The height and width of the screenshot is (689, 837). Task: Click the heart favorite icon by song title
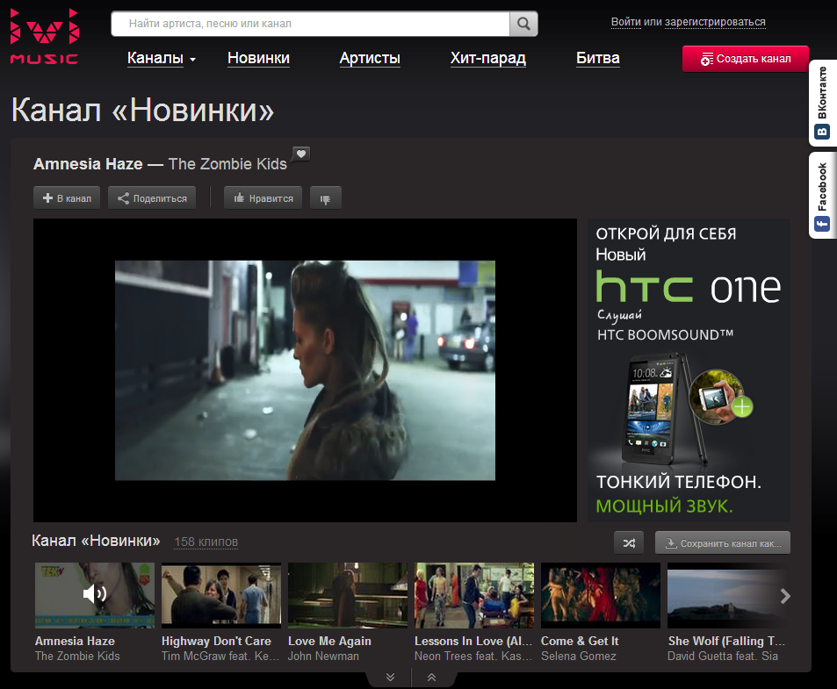301,154
